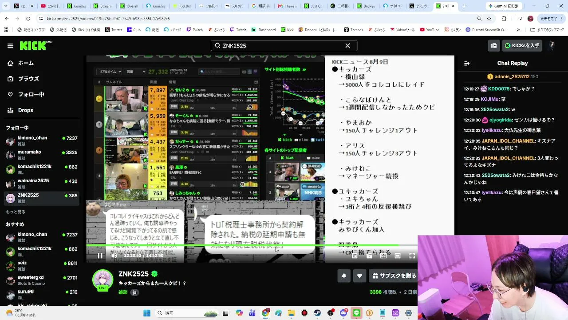The height and width of the screenshot is (320, 568).
Task: Open LINE from the taskbar
Action: click(356, 313)
